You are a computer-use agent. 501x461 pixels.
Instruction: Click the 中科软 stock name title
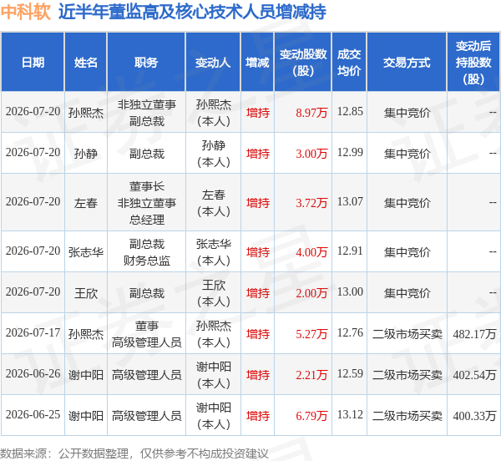pyautogui.click(x=26, y=12)
